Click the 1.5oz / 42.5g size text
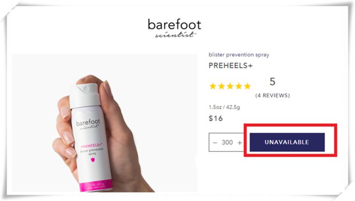This screenshot has height=201, width=355. [x=224, y=107]
